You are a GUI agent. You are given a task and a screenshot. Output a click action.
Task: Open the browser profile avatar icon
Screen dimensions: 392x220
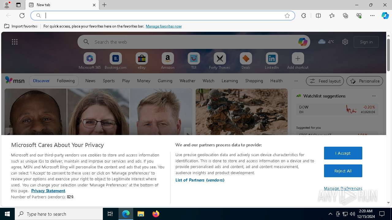point(7,5)
